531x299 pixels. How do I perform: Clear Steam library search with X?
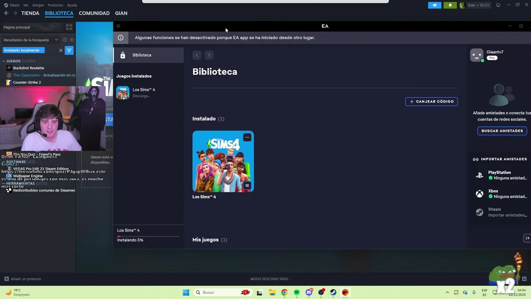[x=61, y=50]
